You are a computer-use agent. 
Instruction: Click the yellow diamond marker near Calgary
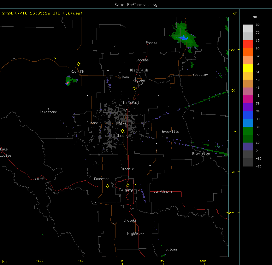tap(128, 185)
